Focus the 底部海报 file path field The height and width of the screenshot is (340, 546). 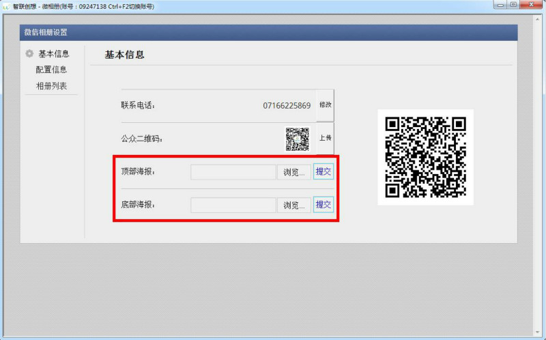click(x=233, y=205)
